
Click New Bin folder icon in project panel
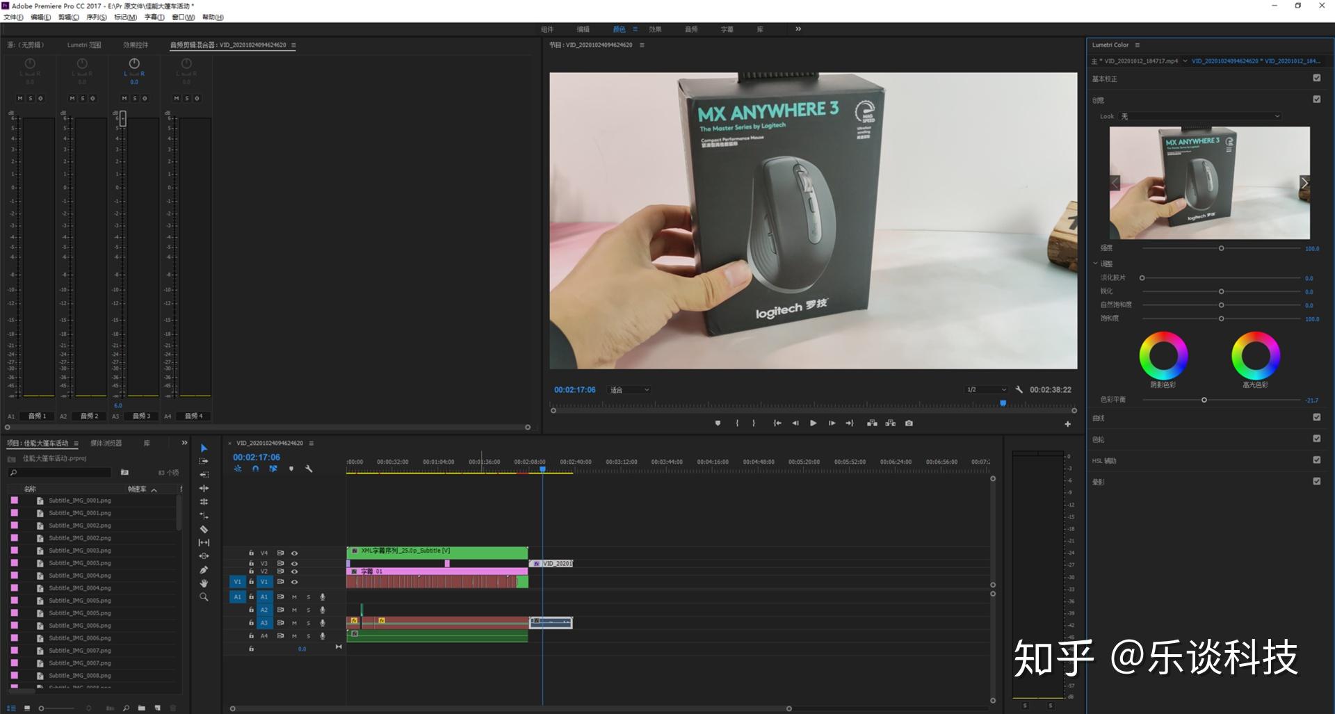(142, 708)
